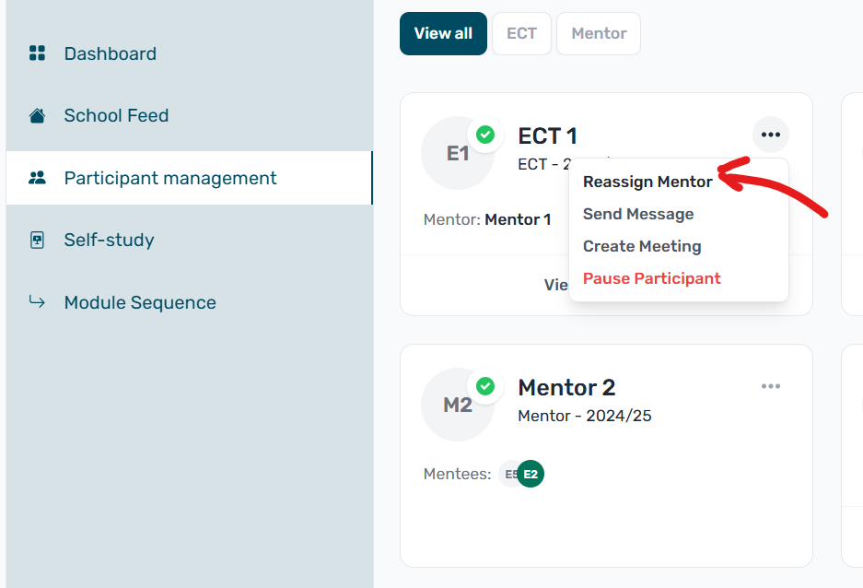Image resolution: width=863 pixels, height=588 pixels.
Task: Select Create Meeting in the menu
Action: tap(642, 246)
